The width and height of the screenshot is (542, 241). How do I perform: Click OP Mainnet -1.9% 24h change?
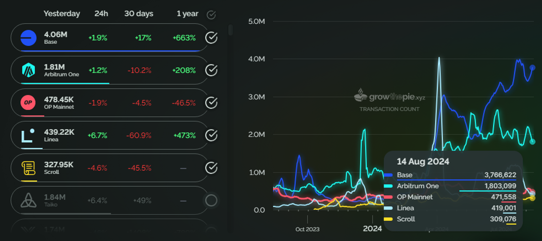[98, 103]
